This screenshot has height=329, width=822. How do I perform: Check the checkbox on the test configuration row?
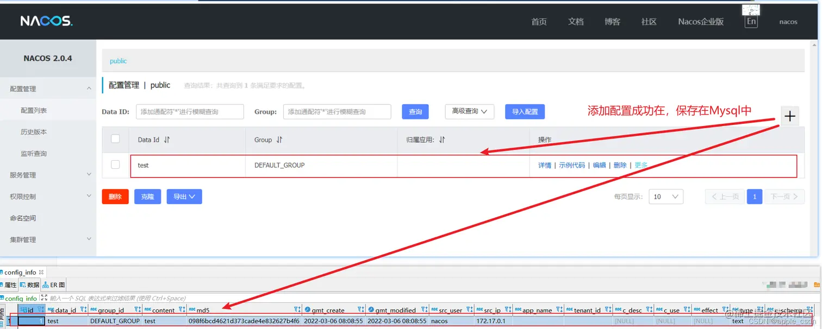[115, 165]
